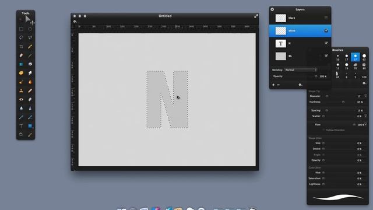
Task: Hide the white layer via its checkbox
Action: [x=326, y=31]
